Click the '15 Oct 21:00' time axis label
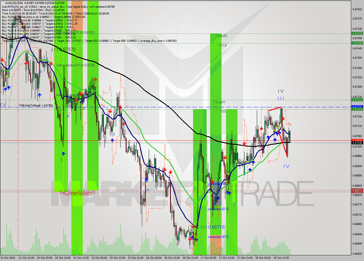This screenshot has width=364, height=261. click(135, 258)
